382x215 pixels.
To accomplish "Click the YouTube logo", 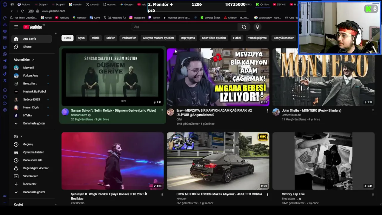I will tap(33, 27).
